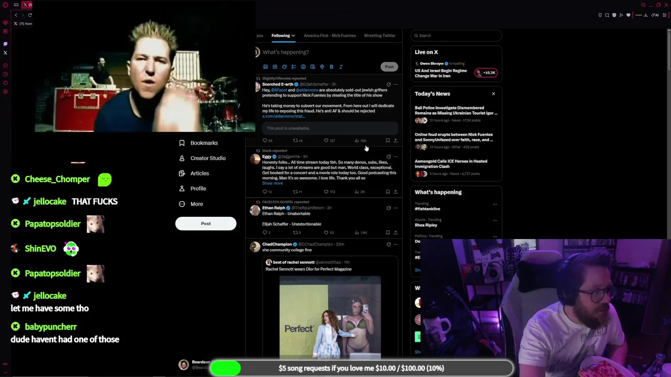Open more options on Ethan Ralph post
This screenshot has height=377, width=671.
(395, 208)
